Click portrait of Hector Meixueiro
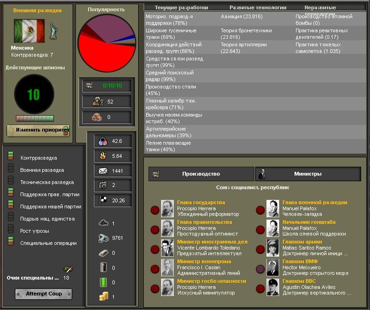The image size is (370, 310). 273,267
